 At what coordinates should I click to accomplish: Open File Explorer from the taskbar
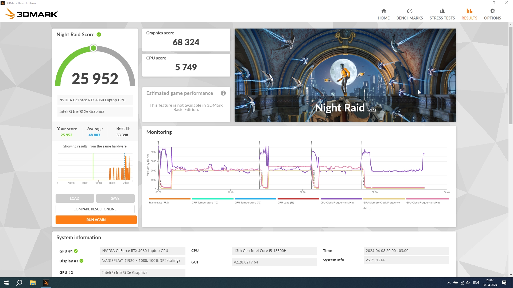click(33, 283)
